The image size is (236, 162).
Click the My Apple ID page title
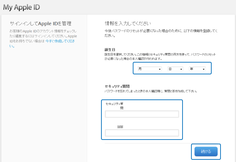(x=21, y=7)
